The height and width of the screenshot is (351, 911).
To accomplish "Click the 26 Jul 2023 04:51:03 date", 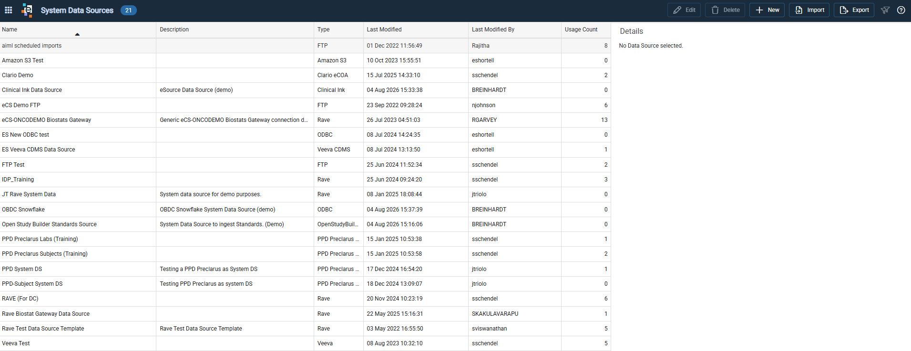I will (x=393, y=120).
